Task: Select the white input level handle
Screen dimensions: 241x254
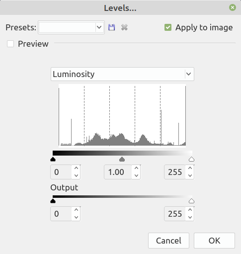Action: click(x=191, y=159)
